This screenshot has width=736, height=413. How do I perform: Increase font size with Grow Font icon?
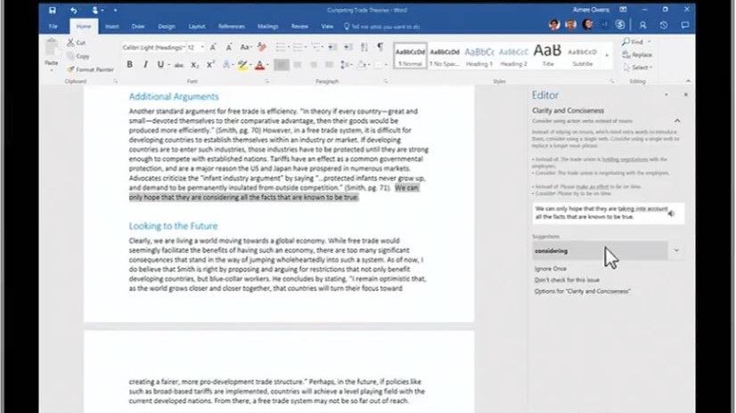point(213,47)
